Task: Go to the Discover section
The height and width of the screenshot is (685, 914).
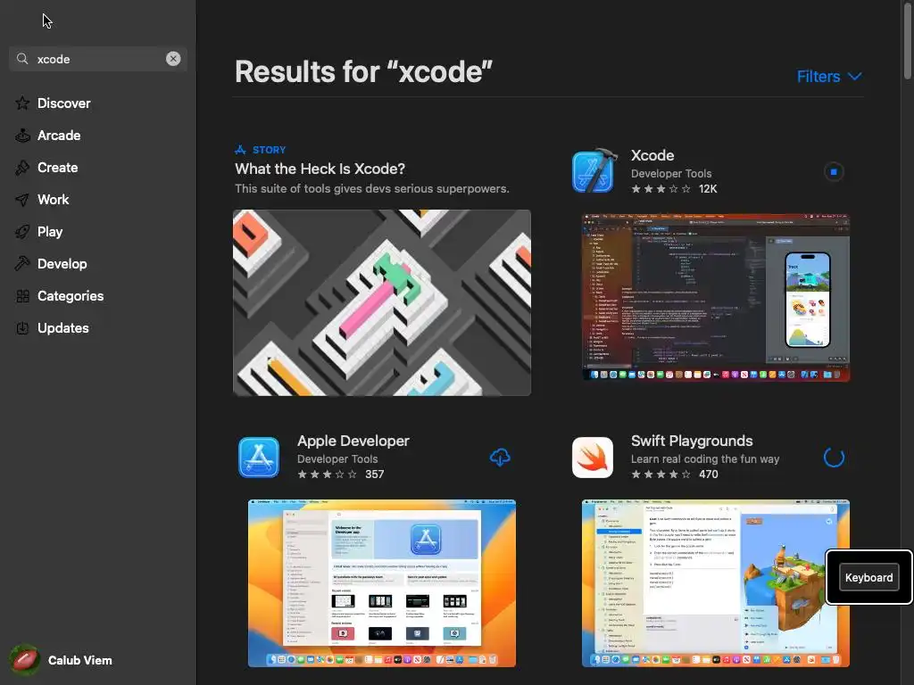Action: 64,103
